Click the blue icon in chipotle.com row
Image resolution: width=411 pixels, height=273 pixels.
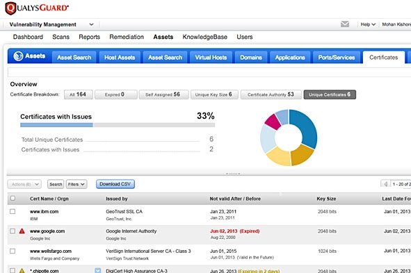coord(98,270)
